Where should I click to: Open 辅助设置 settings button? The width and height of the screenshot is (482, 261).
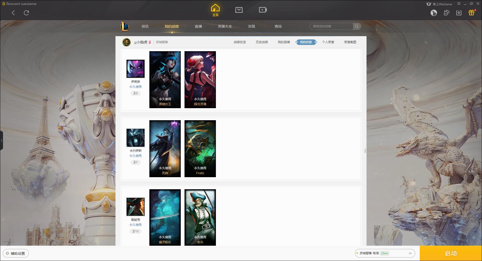click(x=16, y=253)
